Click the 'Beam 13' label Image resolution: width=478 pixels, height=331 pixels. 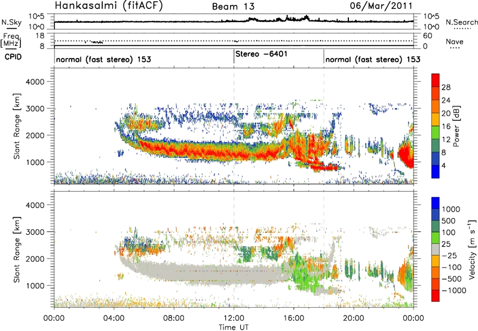point(233,7)
